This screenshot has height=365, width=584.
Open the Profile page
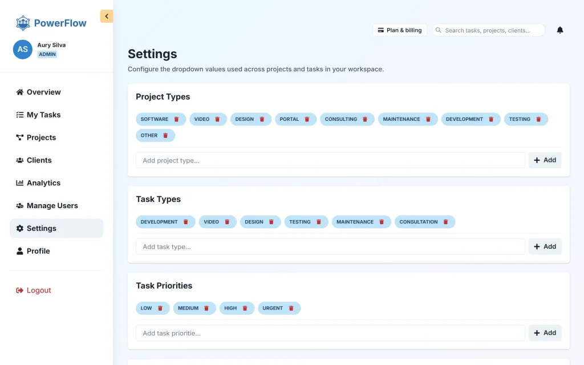tap(56, 251)
